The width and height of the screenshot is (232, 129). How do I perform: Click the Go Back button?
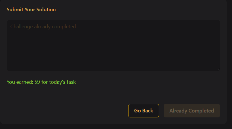pos(144,111)
